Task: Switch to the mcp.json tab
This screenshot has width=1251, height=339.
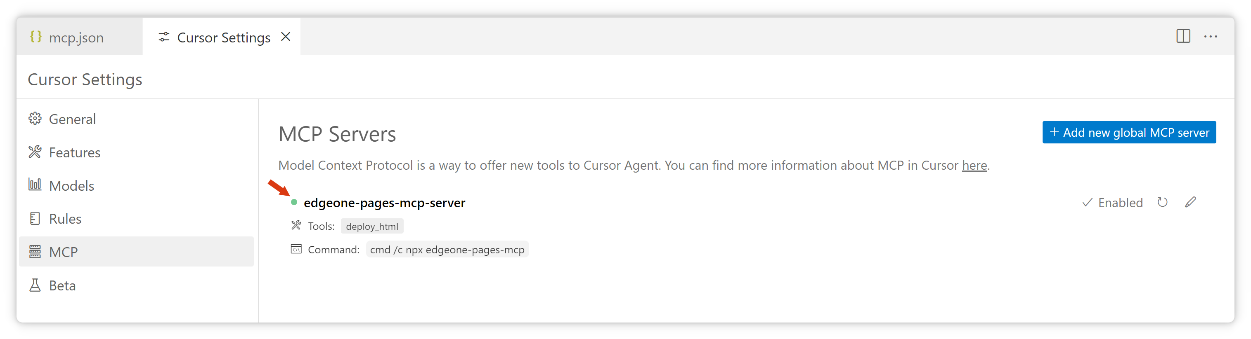Action: click(x=76, y=37)
